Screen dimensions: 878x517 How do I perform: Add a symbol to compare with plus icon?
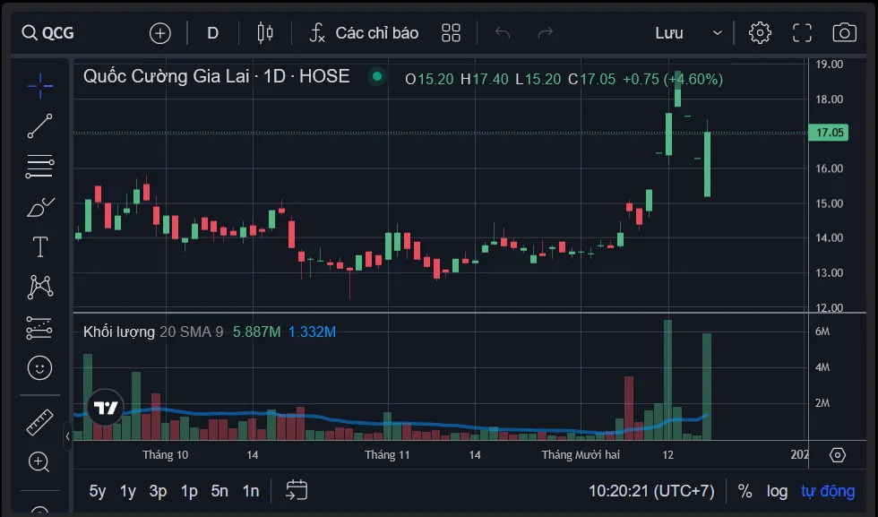pos(160,33)
